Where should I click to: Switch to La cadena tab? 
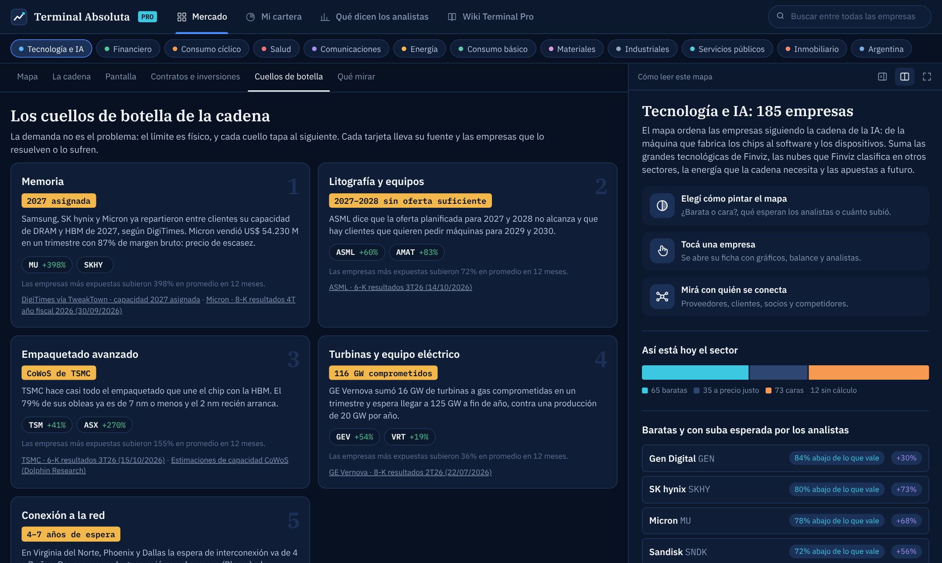pos(72,76)
